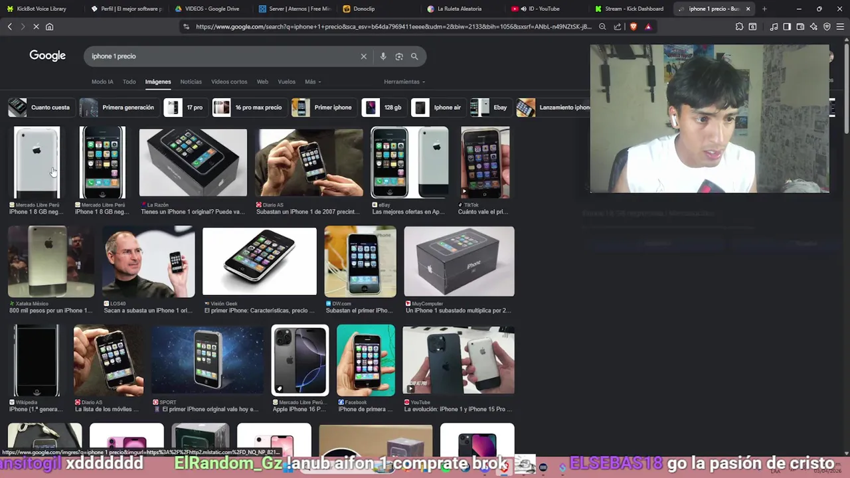Open eBay 'Las mejores ofertas' image
The image size is (850, 478).
(x=409, y=163)
